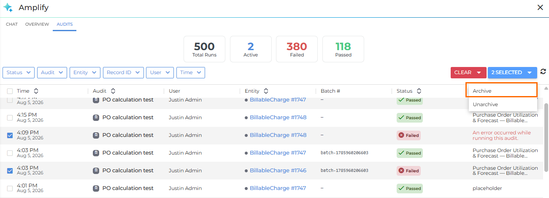Image resolution: width=549 pixels, height=198 pixels.
Task: Click 'placeholder' text in 4:01 PM row
Action: click(x=487, y=188)
